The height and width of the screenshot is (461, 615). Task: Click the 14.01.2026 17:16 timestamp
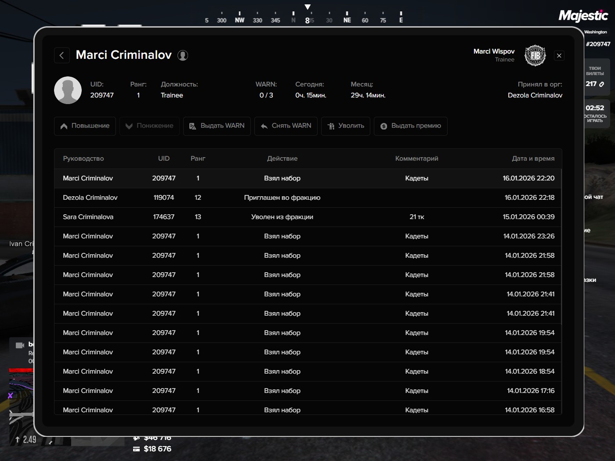coord(531,391)
